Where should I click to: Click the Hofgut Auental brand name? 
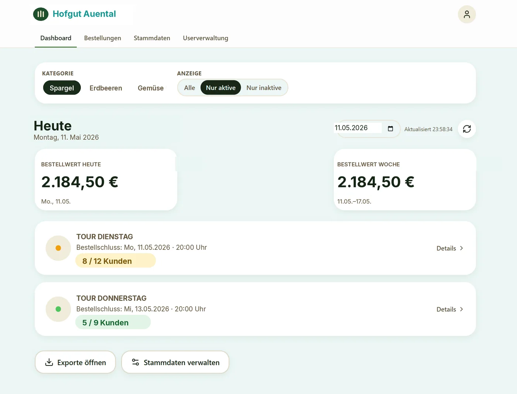pos(84,14)
